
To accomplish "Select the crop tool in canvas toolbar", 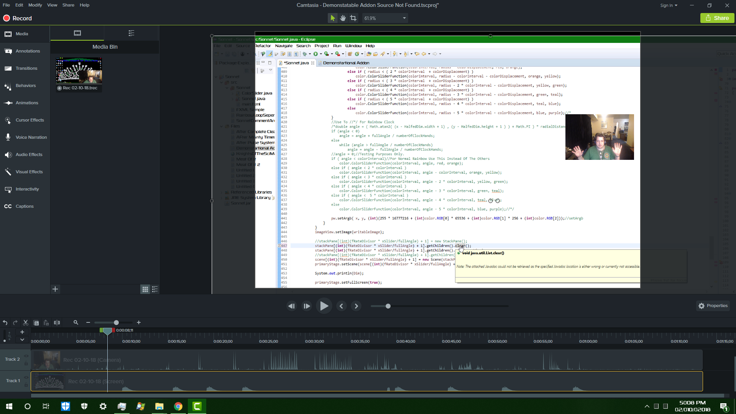I will 353,18.
